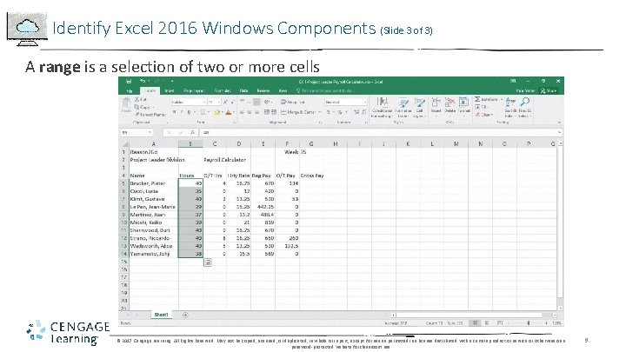Switch to the Insert tab
This screenshot has height=352, width=626.
coord(170,91)
